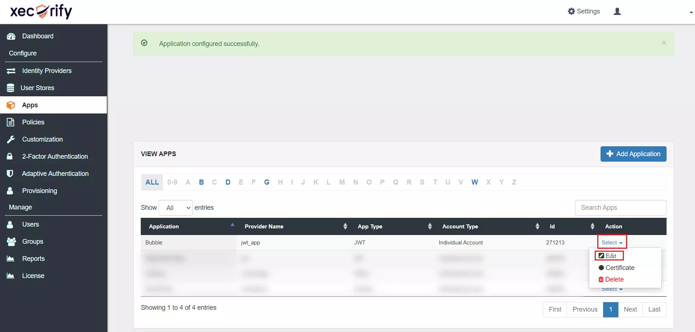This screenshot has height=332, width=695.
Task: Sort by Id column arrows
Action: click(593, 226)
